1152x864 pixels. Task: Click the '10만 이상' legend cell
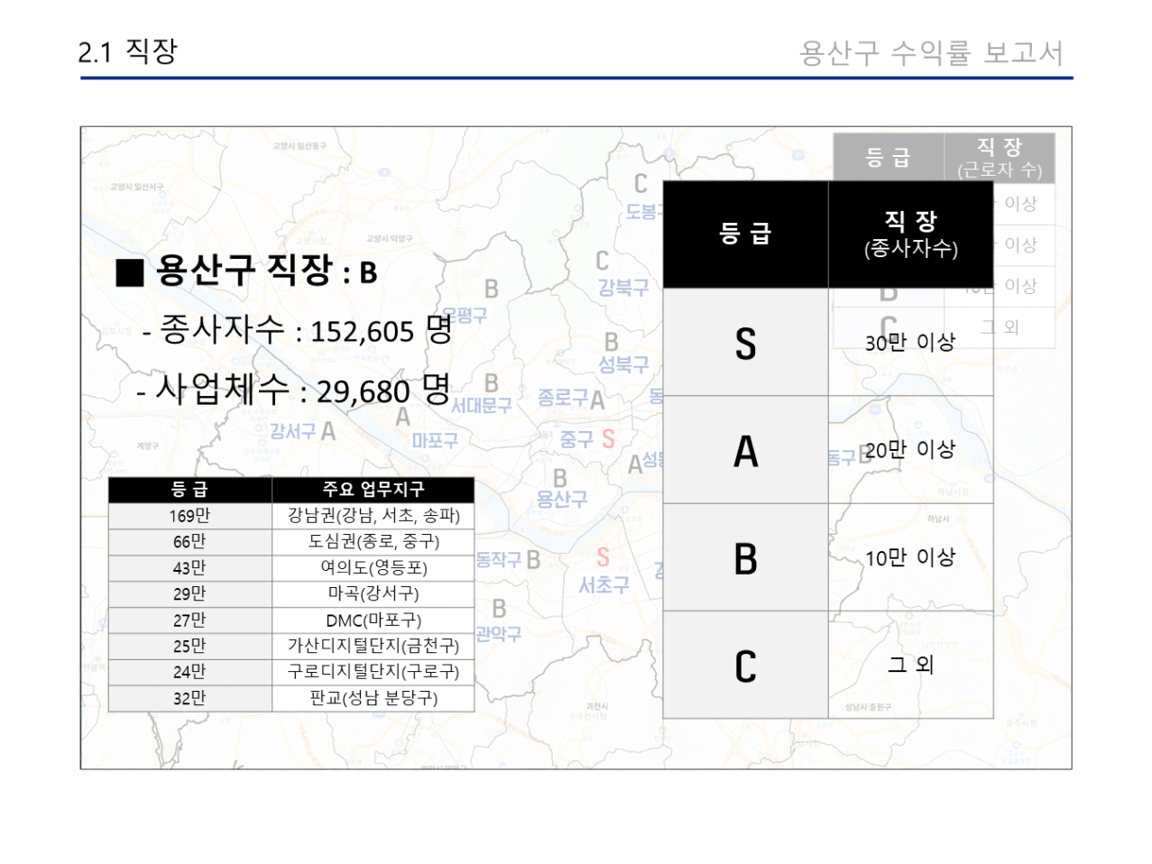(911, 557)
